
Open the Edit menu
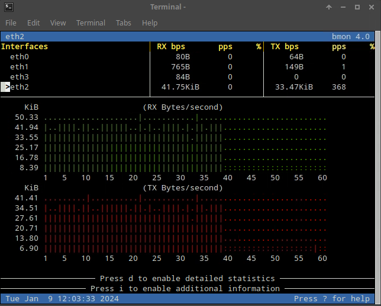33,23
